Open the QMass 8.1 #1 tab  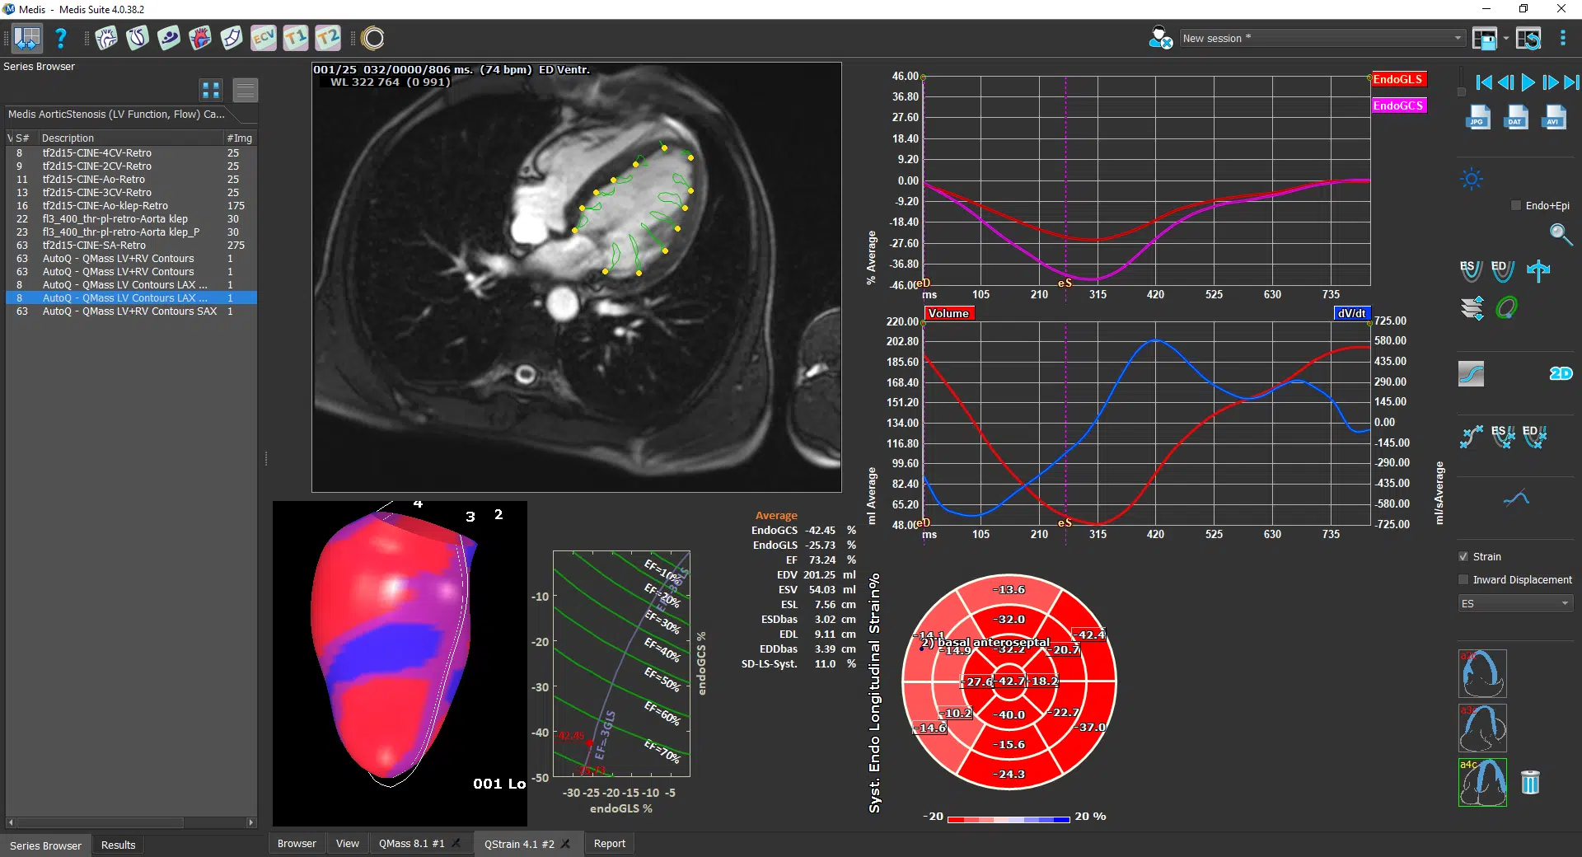(x=411, y=844)
